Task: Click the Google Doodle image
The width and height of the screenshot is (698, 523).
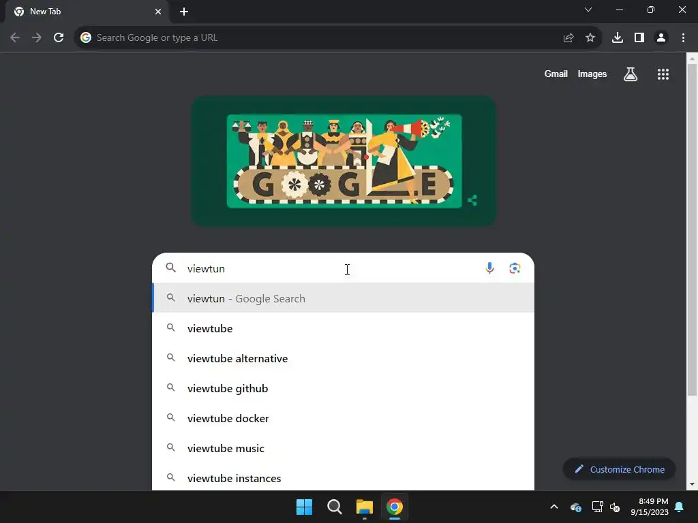Action: (344, 161)
